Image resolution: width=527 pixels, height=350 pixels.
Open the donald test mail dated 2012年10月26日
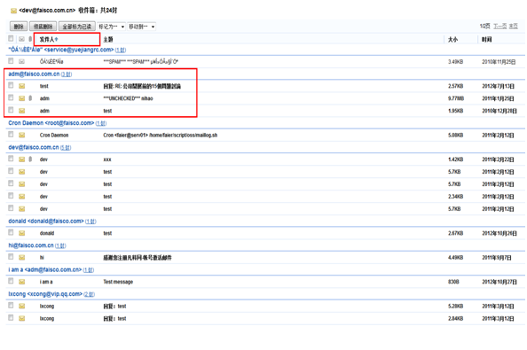(107, 233)
